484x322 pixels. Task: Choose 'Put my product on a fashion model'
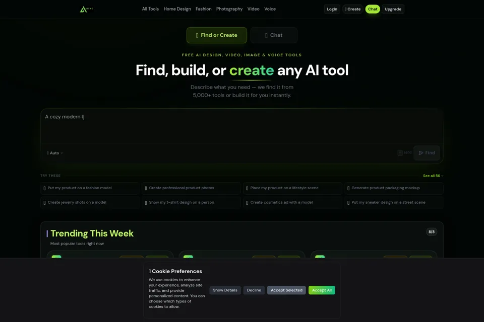(x=90, y=188)
